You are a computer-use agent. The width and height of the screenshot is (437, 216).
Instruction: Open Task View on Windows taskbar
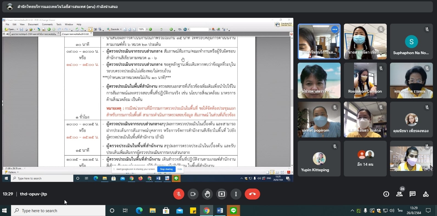point(125,211)
